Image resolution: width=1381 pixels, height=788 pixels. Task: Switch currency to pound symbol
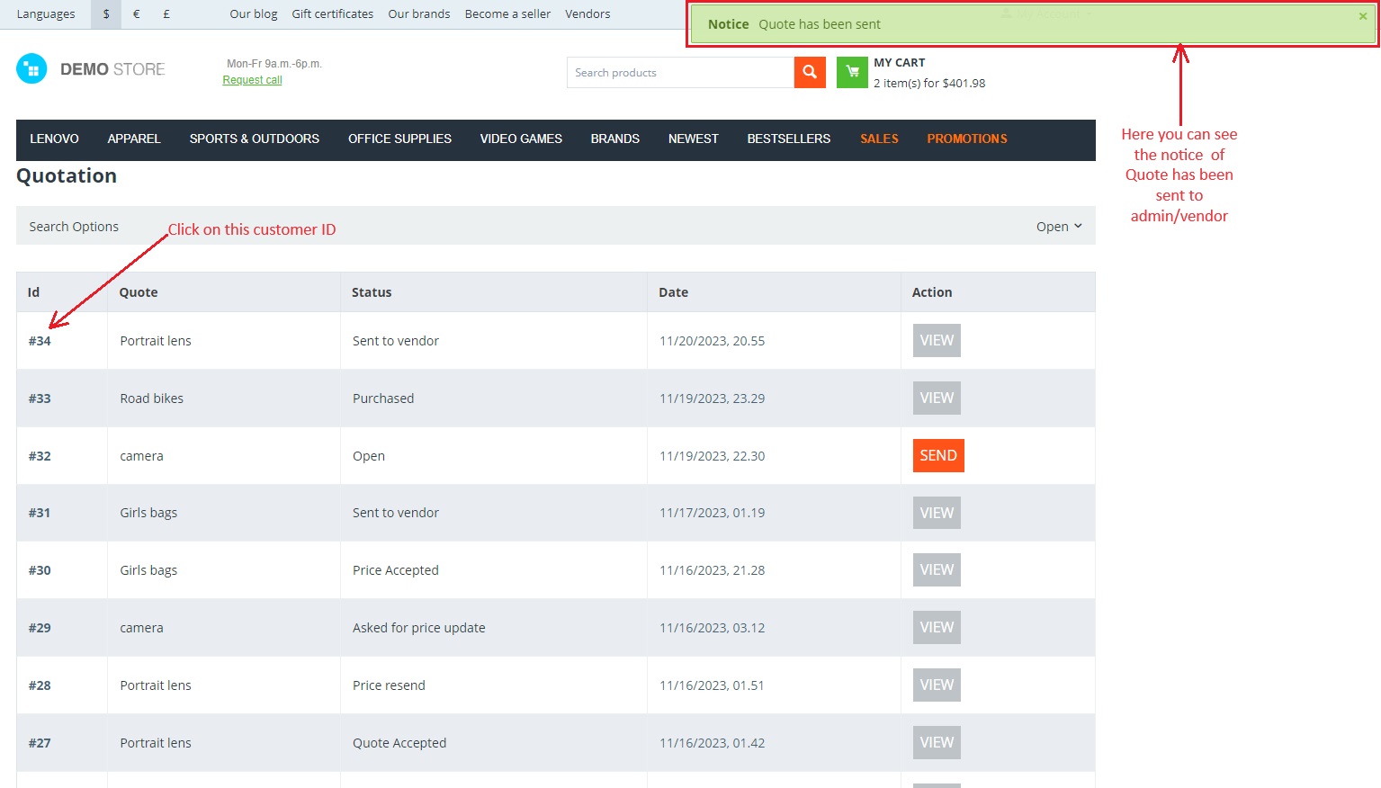pyautogui.click(x=166, y=13)
